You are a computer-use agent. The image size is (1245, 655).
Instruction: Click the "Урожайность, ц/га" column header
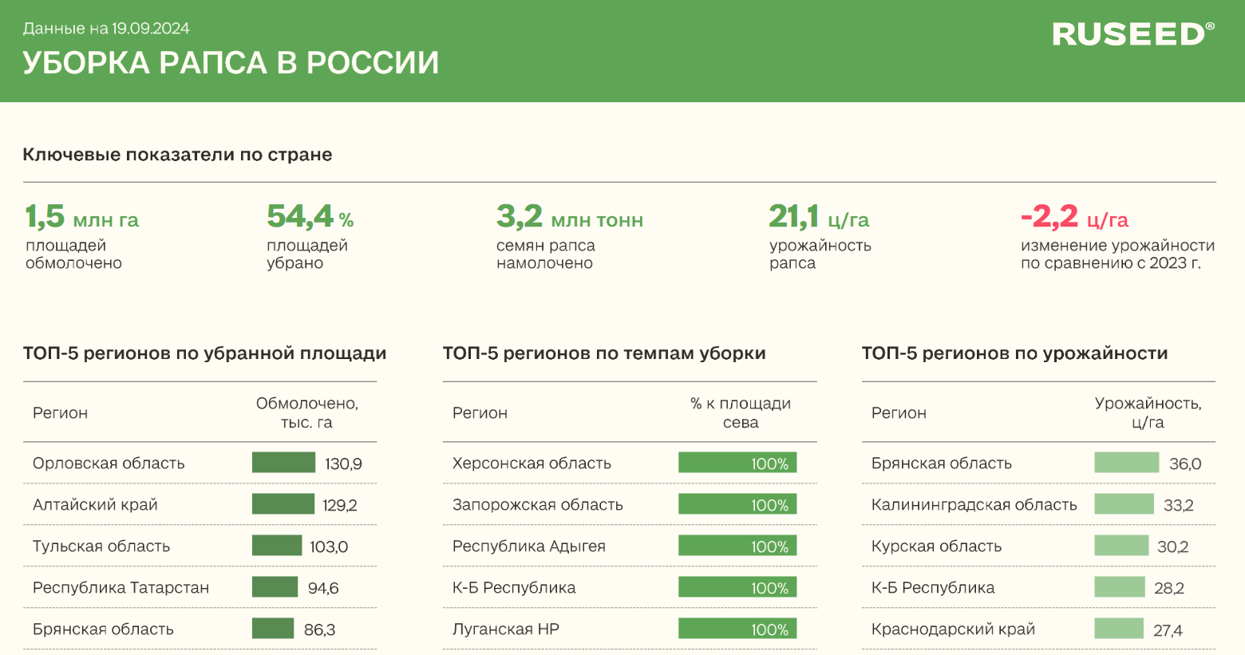pos(1148,412)
